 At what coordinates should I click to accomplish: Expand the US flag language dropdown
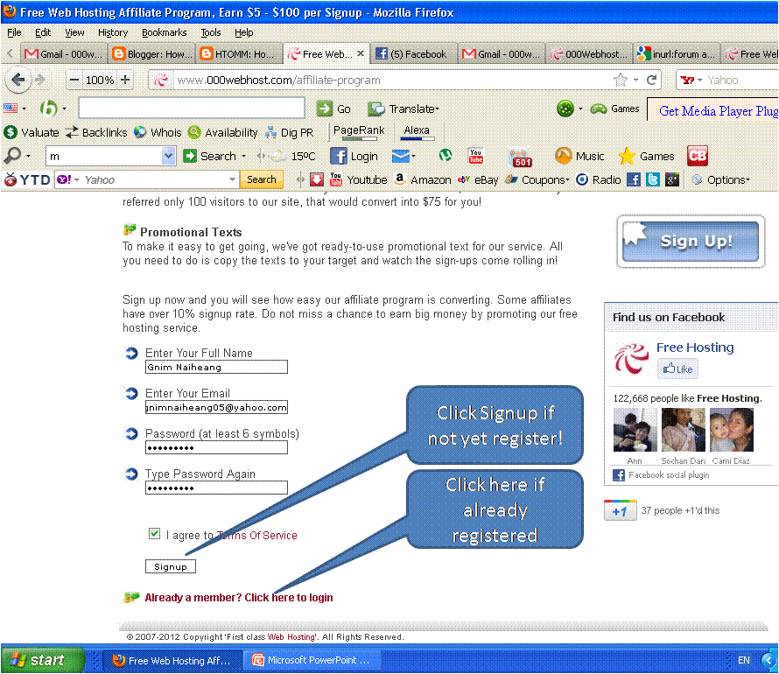click(x=24, y=109)
